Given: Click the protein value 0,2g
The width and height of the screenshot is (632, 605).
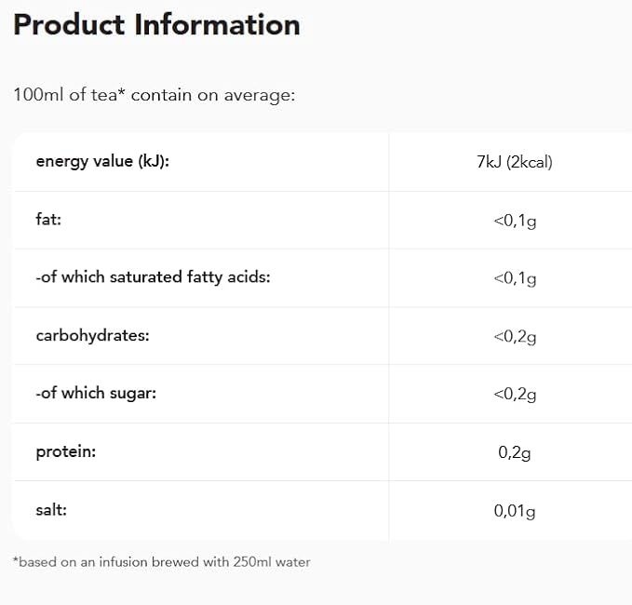Looking at the screenshot, I should pyautogui.click(x=515, y=452).
